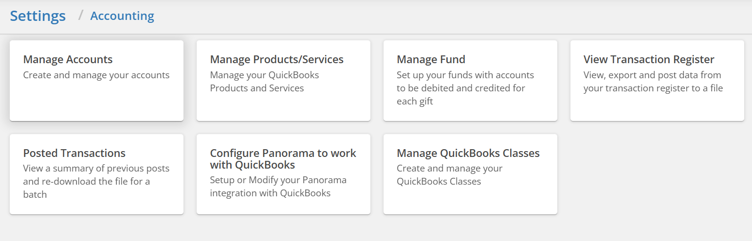Open the Manage QuickBooks Classes card
752x241 pixels.
pyautogui.click(x=470, y=174)
